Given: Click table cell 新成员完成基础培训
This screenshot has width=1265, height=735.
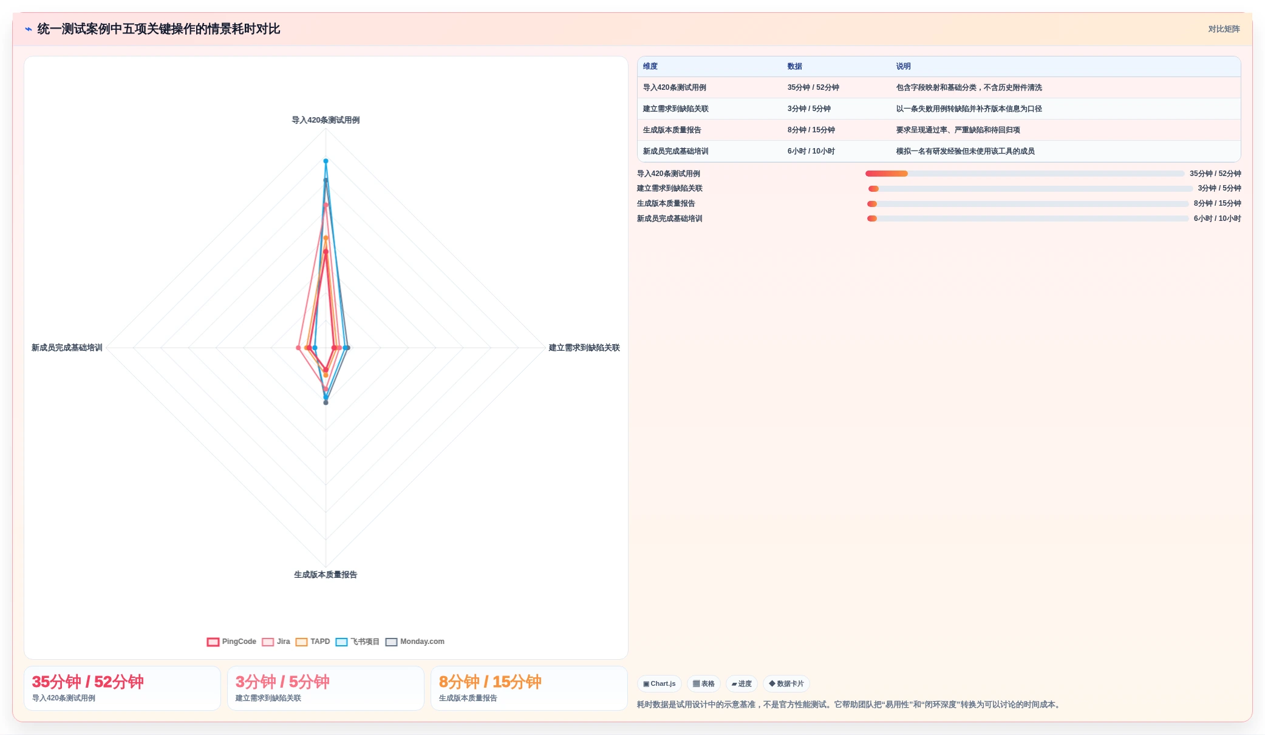Looking at the screenshot, I should [676, 152].
